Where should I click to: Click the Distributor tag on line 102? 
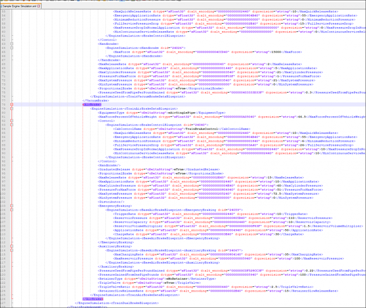click(x=108, y=202)
